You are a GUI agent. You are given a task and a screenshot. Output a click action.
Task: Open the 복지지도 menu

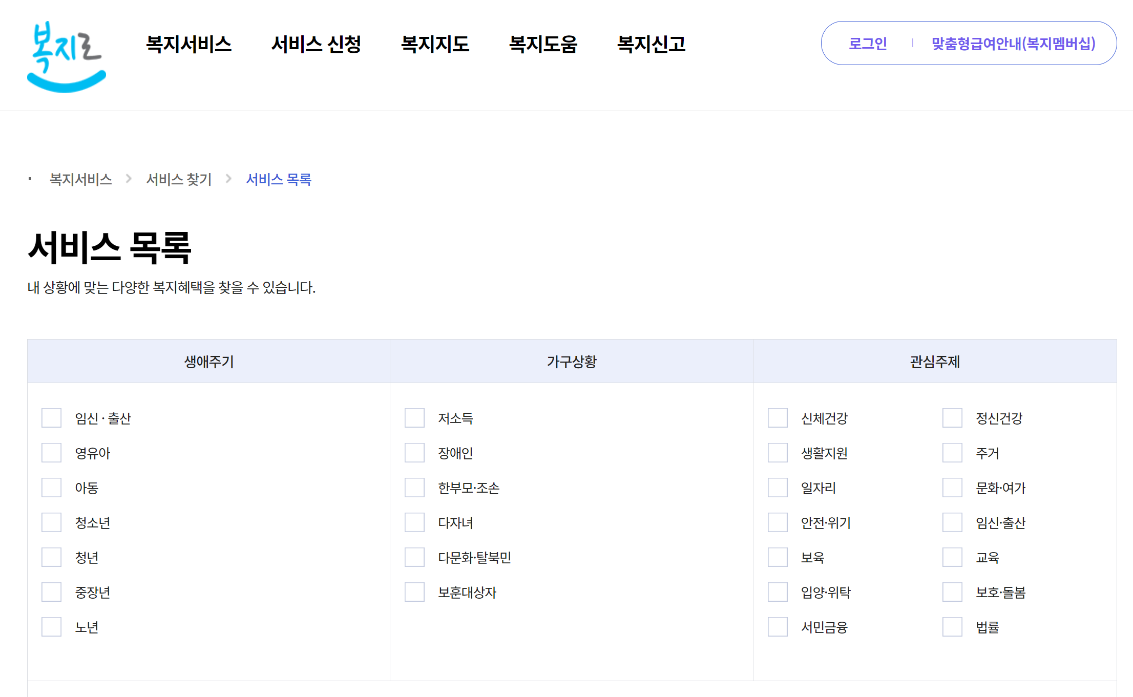(435, 44)
